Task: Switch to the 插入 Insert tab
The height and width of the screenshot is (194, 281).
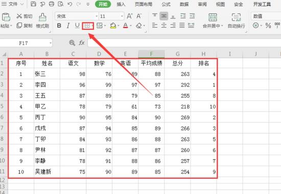Action: click(x=121, y=4)
